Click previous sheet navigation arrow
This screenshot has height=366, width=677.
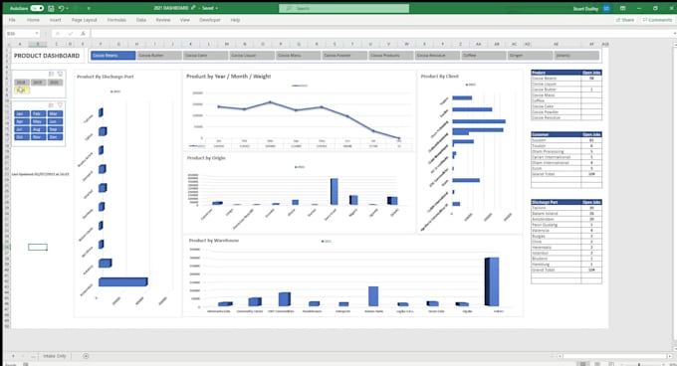coord(13,356)
